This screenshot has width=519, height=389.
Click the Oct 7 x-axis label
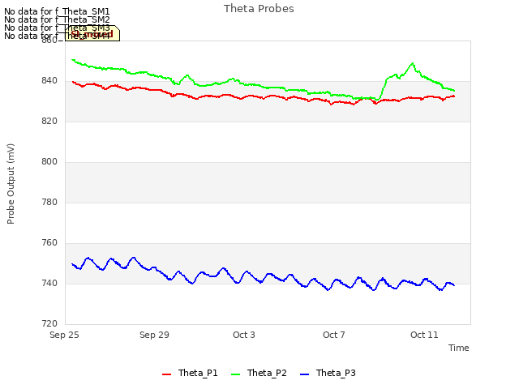(334, 335)
